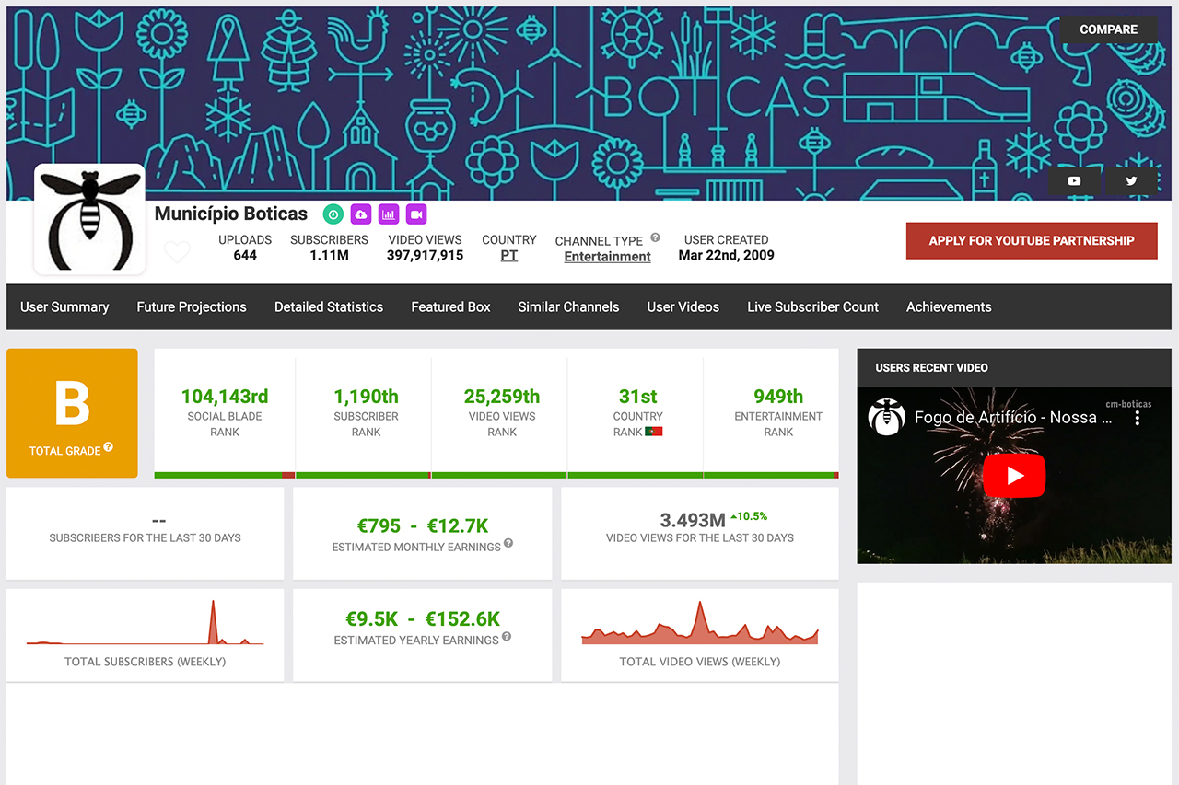Screen dimensions: 1179x785
Task: Click the Município Boticas wasp avatar
Action: click(89, 219)
